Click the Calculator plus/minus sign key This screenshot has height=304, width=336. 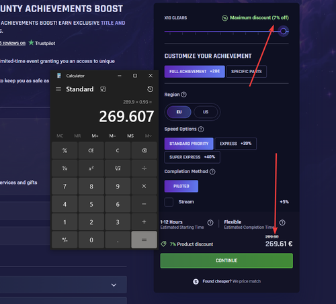point(65,240)
